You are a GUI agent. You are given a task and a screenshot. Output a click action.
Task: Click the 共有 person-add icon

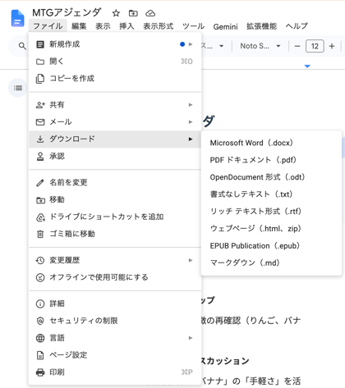click(40, 105)
